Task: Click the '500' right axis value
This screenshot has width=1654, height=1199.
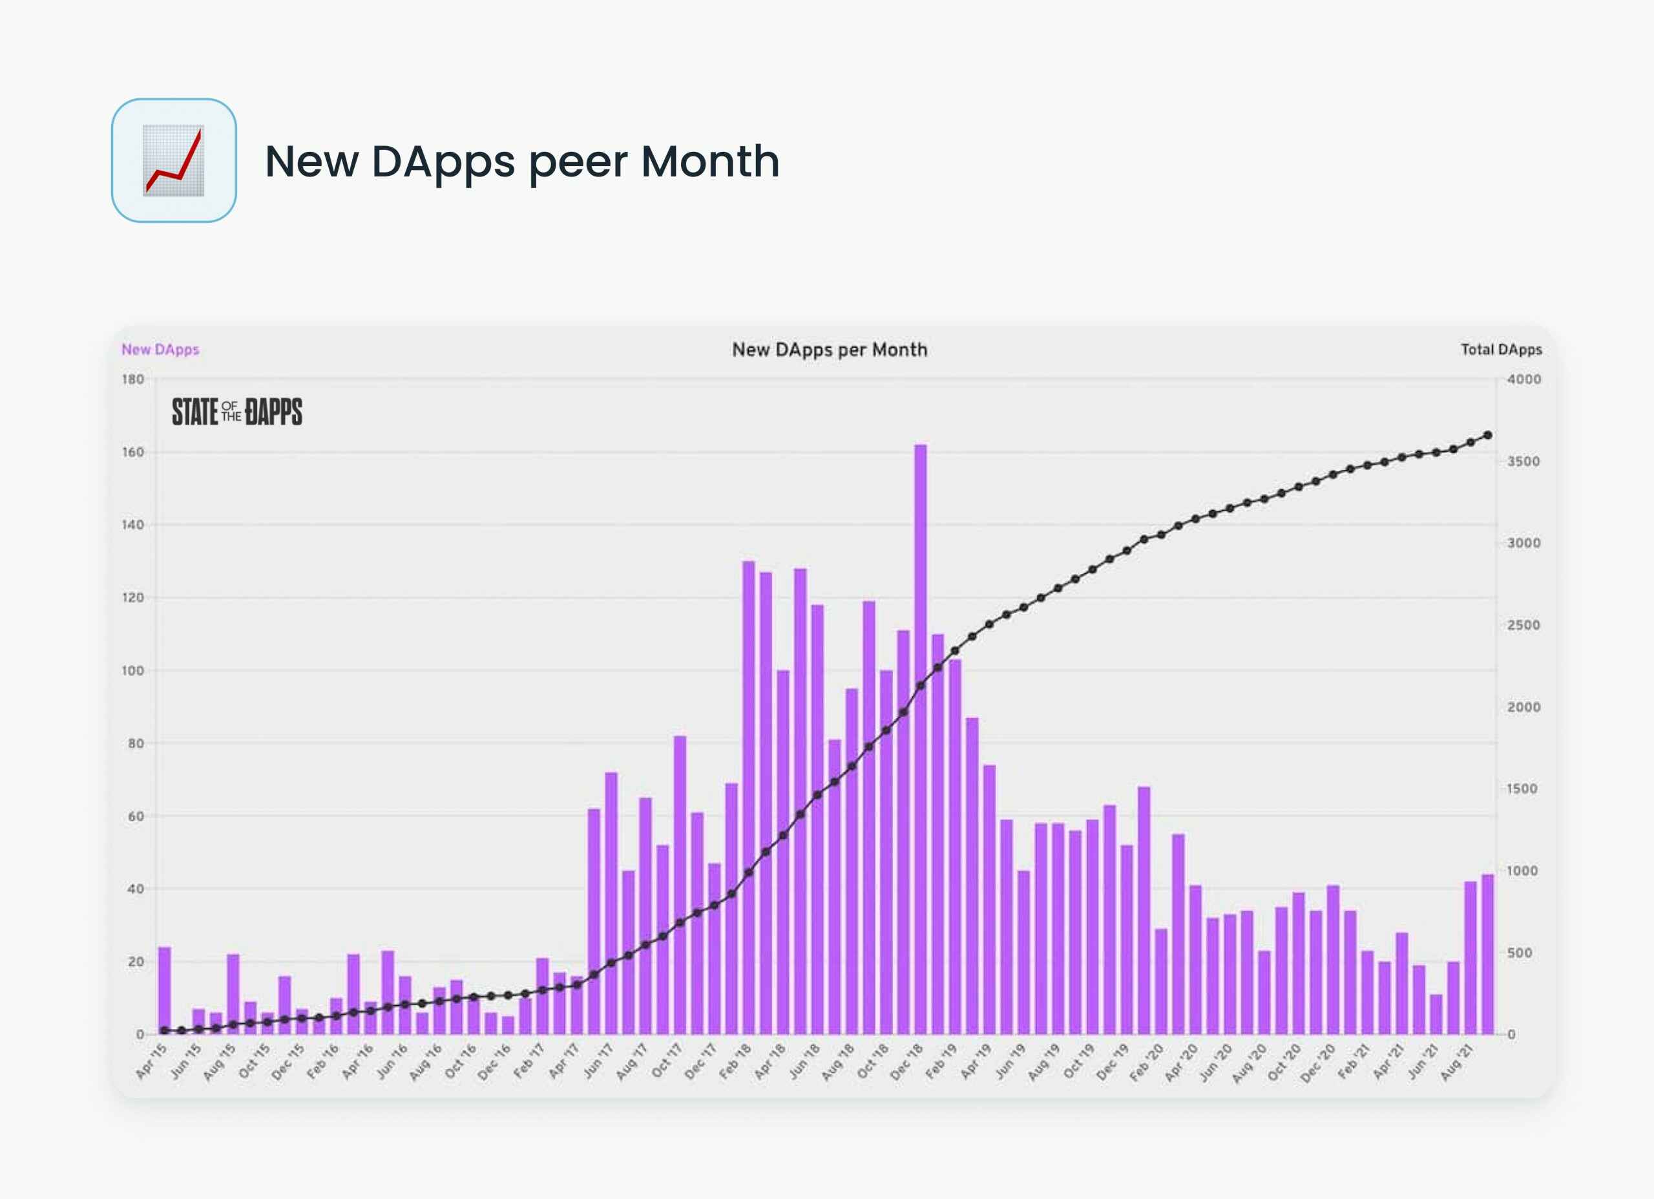Action: click(1520, 952)
